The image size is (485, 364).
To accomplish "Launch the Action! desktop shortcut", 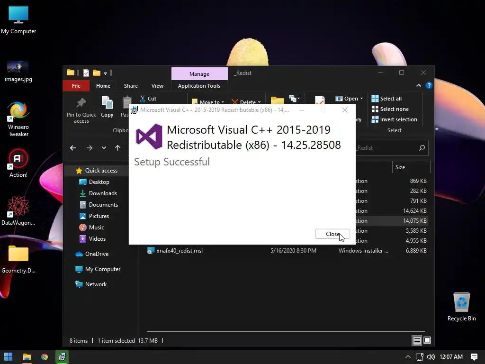I will coord(18,164).
